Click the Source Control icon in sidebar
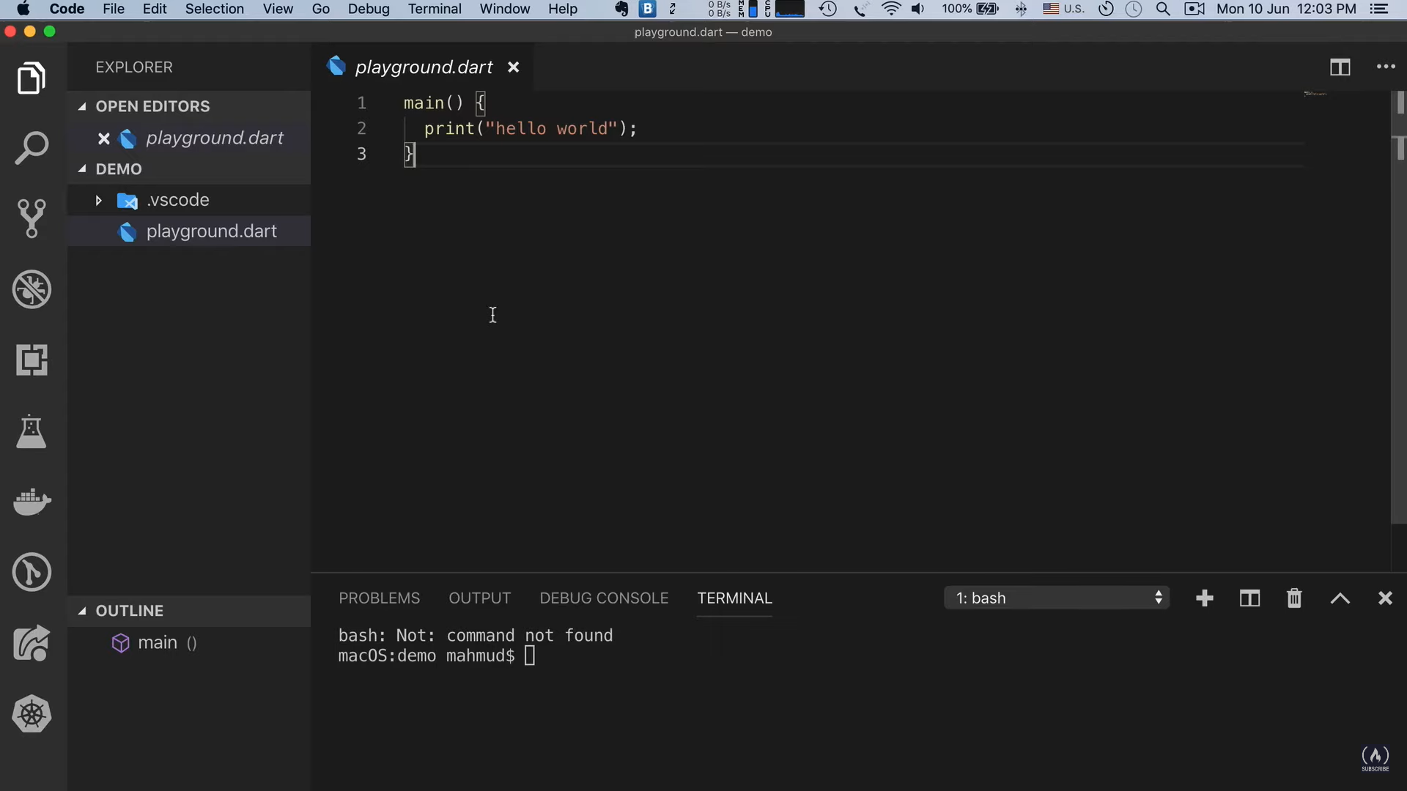The height and width of the screenshot is (791, 1407). click(x=32, y=216)
